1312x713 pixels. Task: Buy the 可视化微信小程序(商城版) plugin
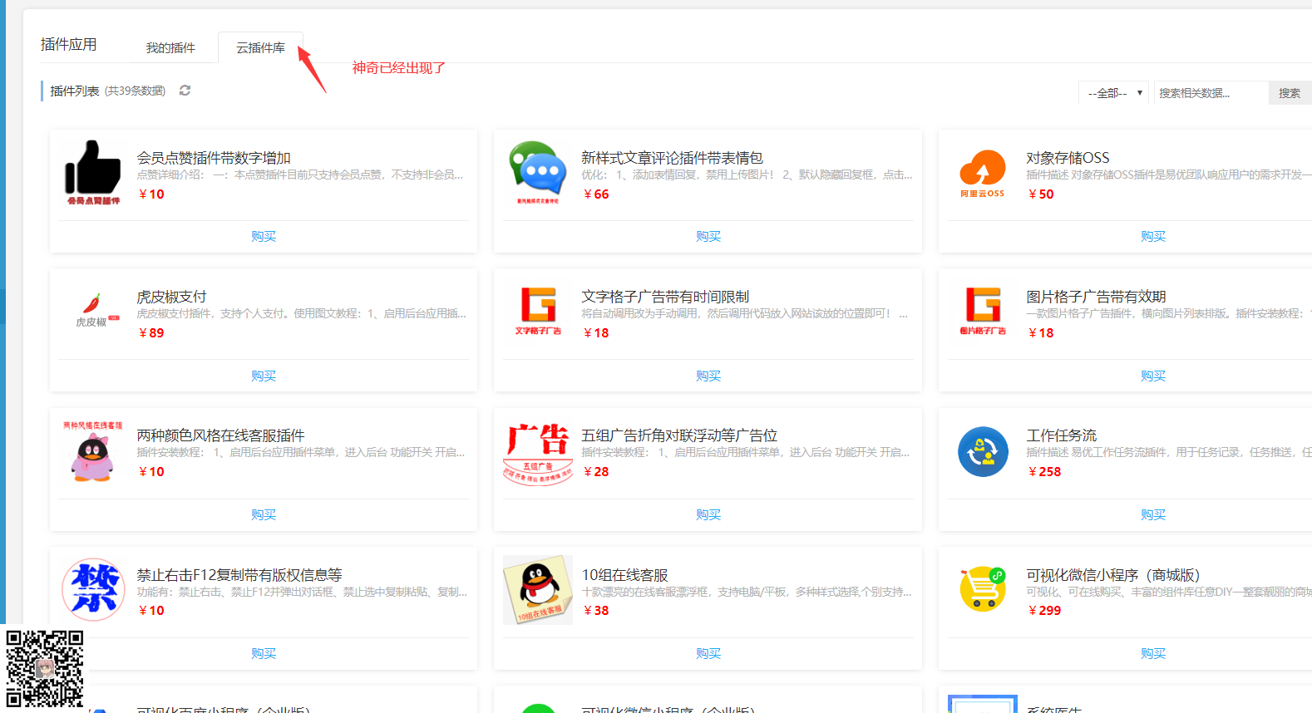click(x=1153, y=654)
